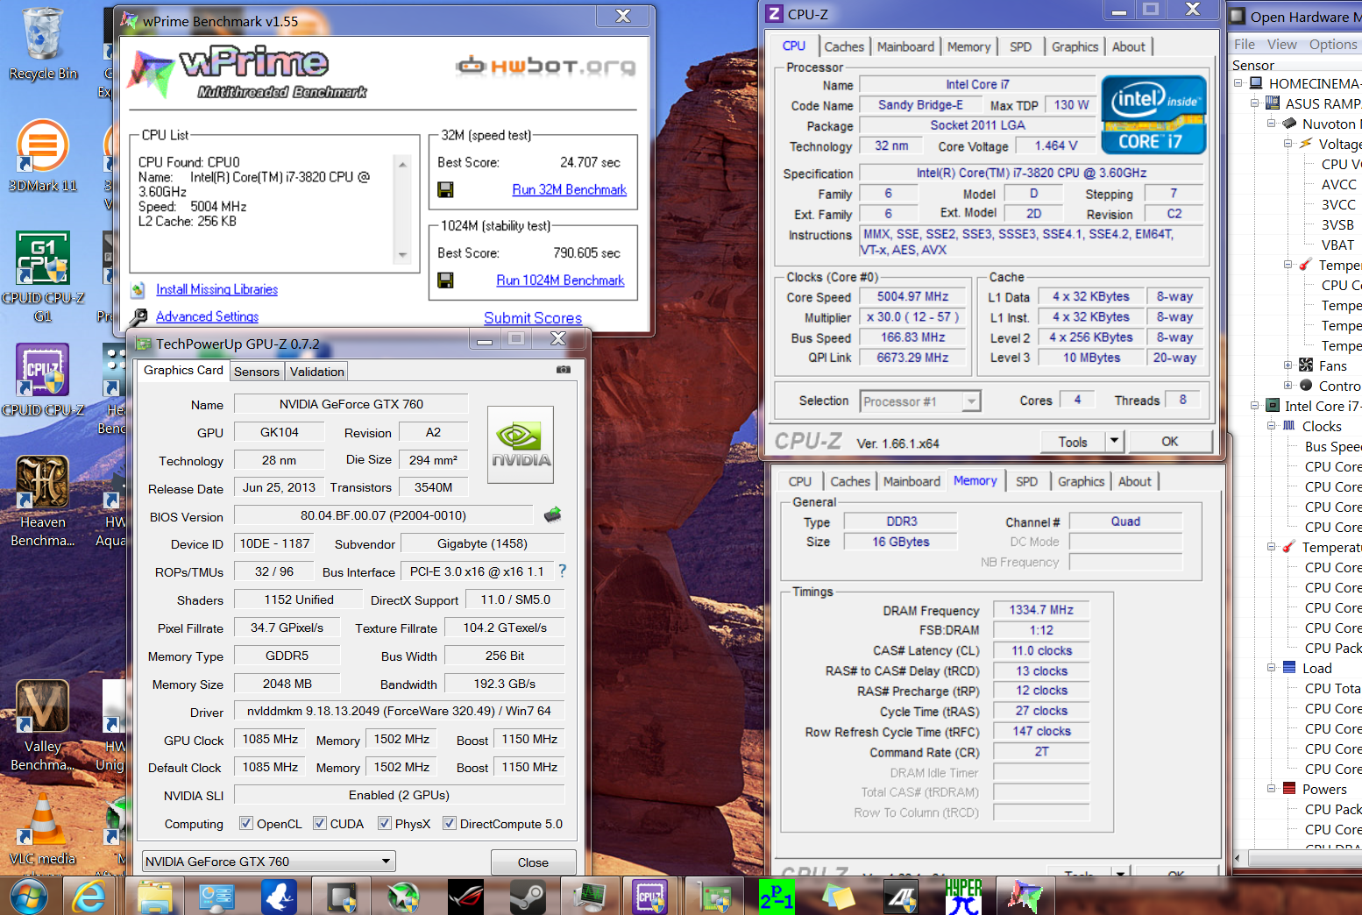Open the SPD tab in lower CPU-Z

[x=1026, y=481]
